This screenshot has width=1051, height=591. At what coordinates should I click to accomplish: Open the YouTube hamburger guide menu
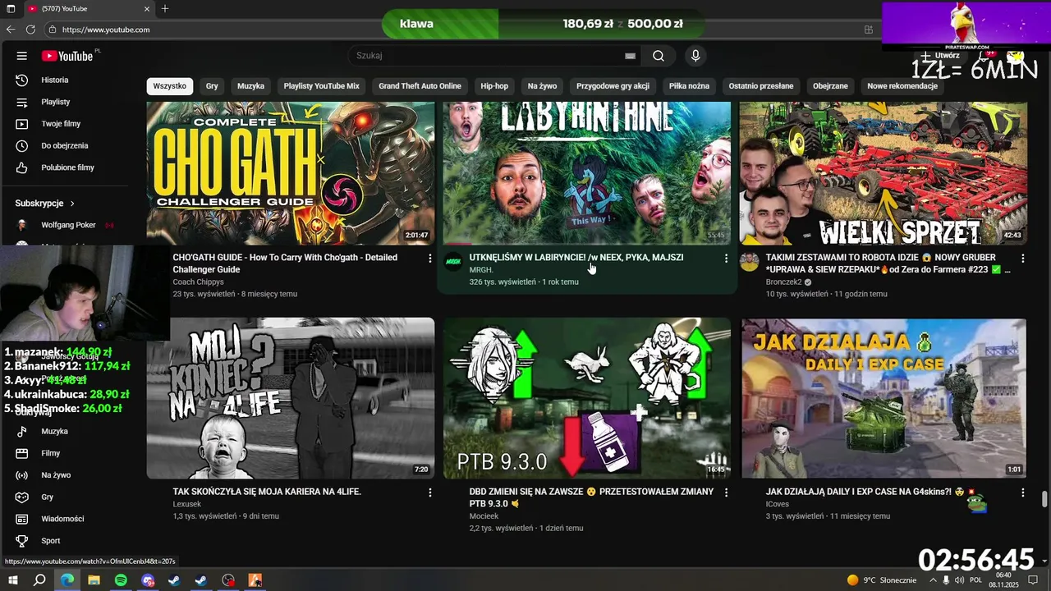[x=22, y=56]
